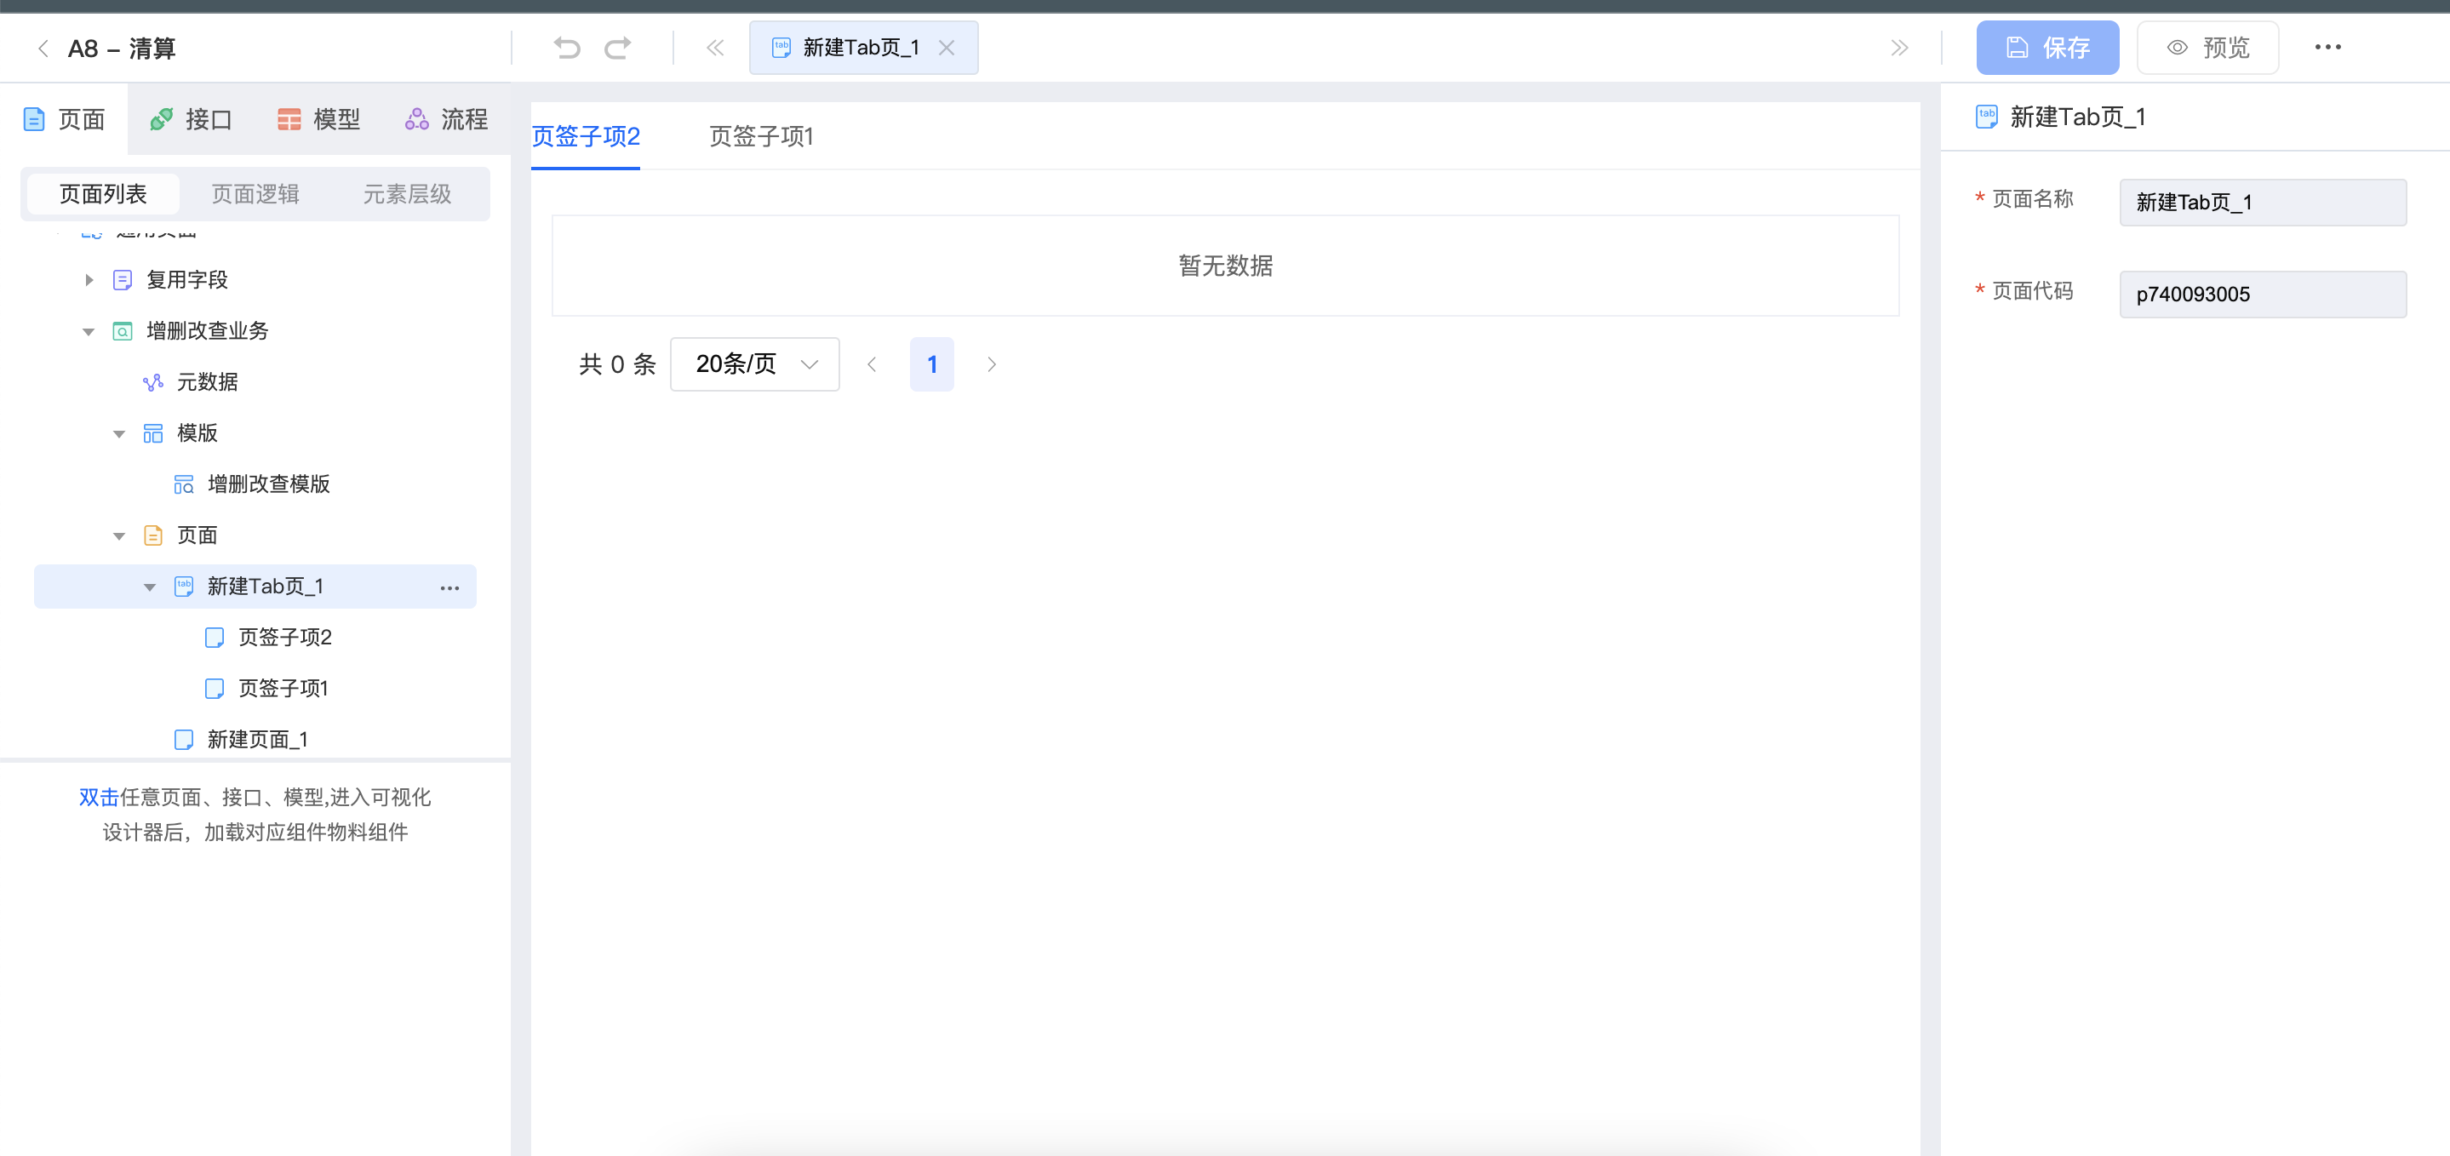This screenshot has height=1156, width=2450.
Task: Go back using the arrow beside A8 – 清算
Action: pyautogui.click(x=43, y=49)
